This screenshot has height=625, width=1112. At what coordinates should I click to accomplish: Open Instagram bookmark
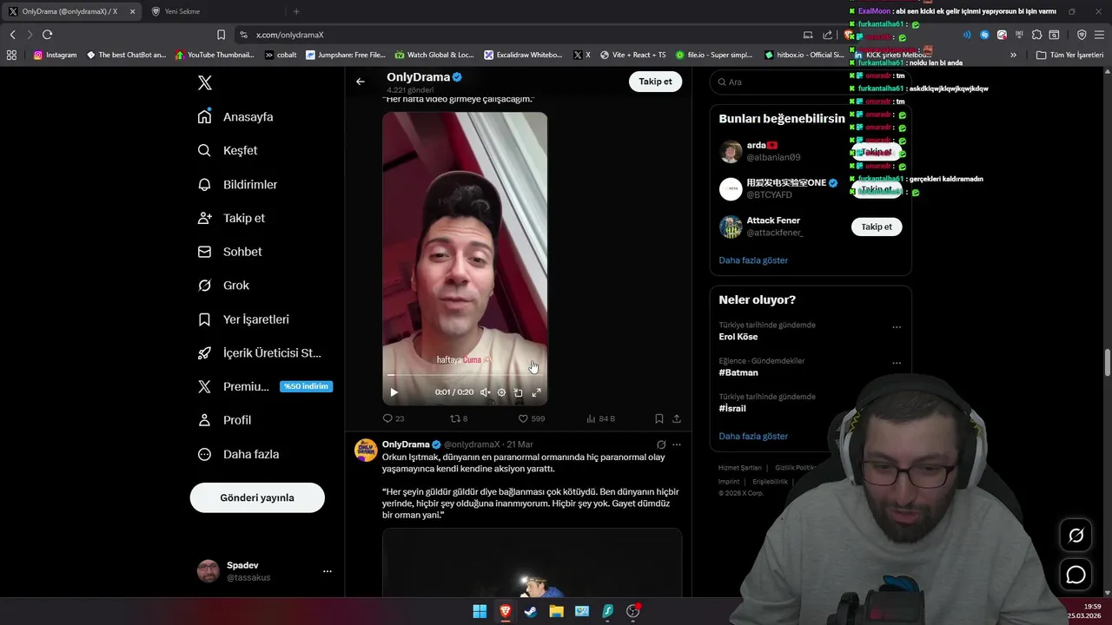(x=55, y=55)
